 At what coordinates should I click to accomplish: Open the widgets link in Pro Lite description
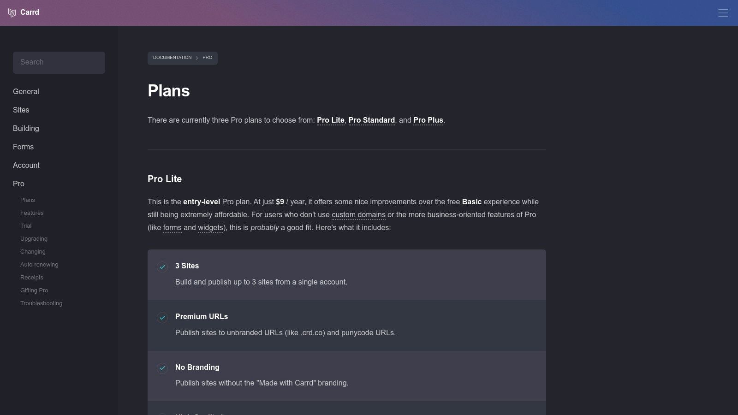210,227
